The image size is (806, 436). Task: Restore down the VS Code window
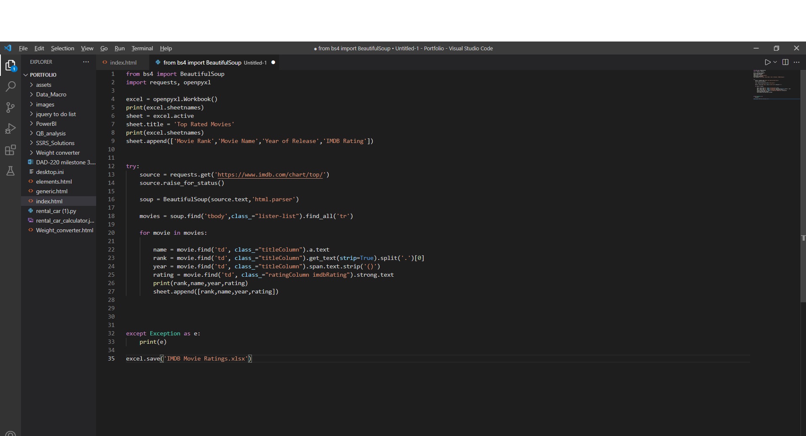pos(776,48)
